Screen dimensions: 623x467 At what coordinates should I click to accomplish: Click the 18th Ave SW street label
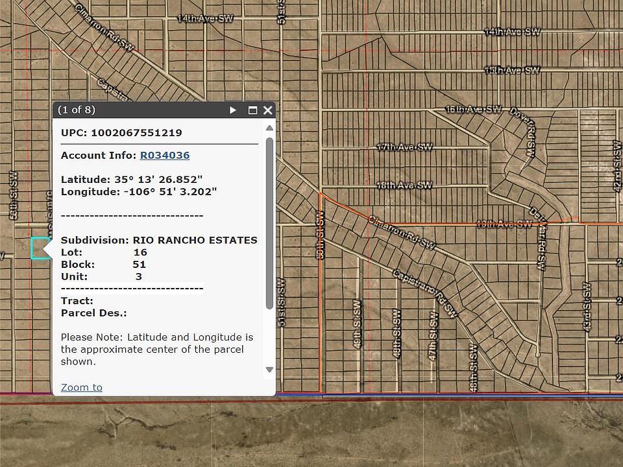[404, 186]
